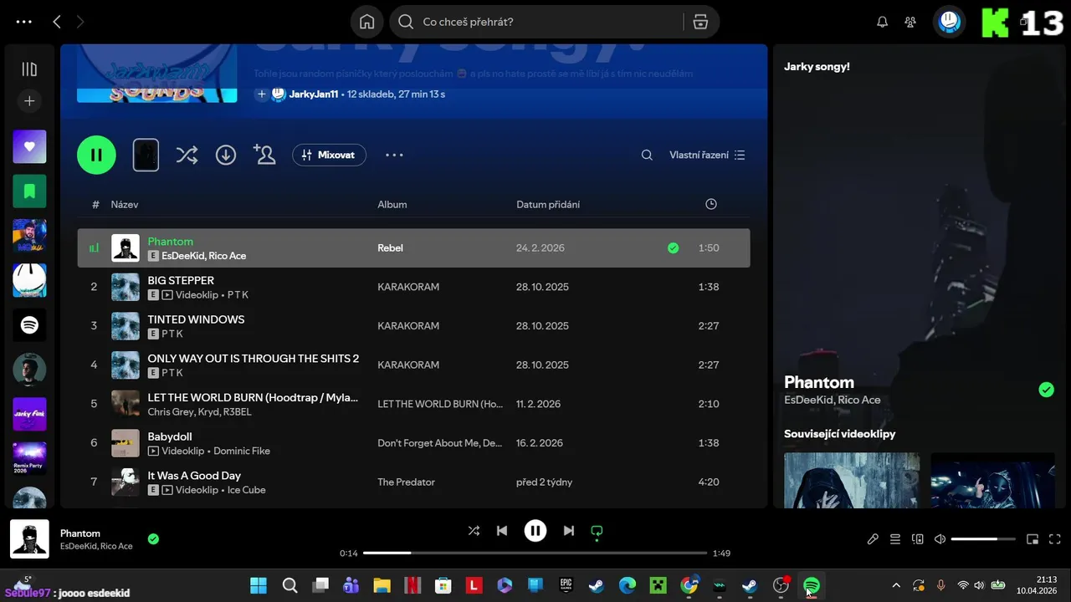
Task: Open The Predator album link
Action: point(406,482)
